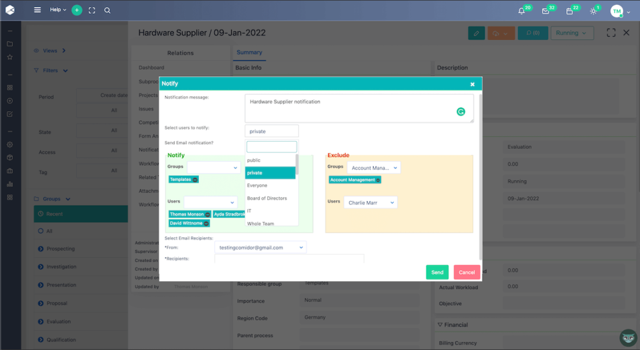Screen dimensions: 640x350
Task: Click the green plus create icon
Action: 77,10
